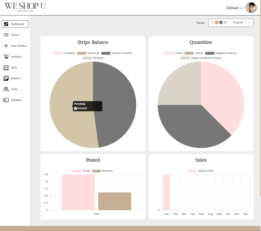Click the Orders checklist icon
This screenshot has width=261, height=231.
[6, 35]
